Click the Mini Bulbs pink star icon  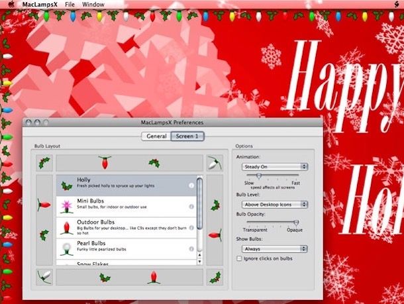point(67,207)
